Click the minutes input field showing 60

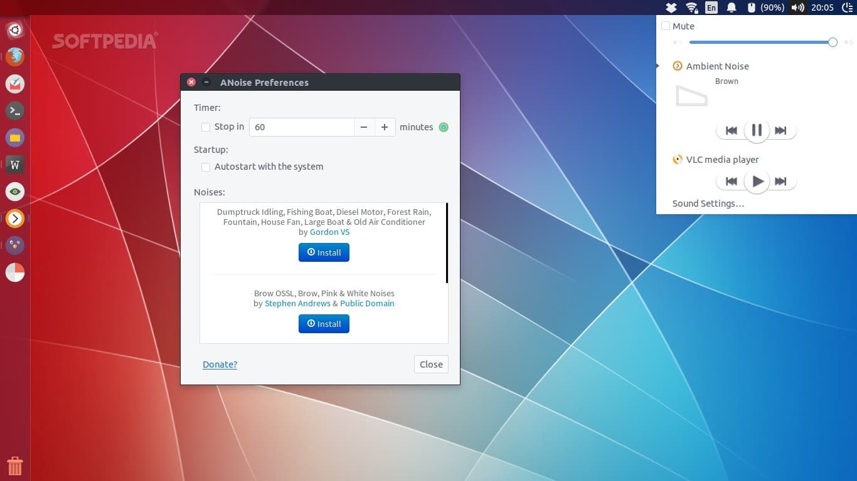pos(302,127)
